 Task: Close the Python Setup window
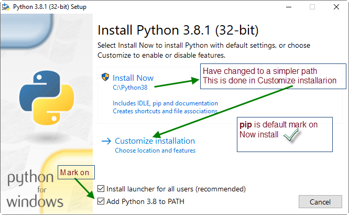(x=336, y=7)
